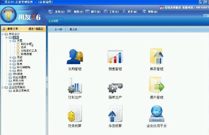Open the 库存管理 warehouse icon
This screenshot has height=135, width=209.
click(157, 56)
